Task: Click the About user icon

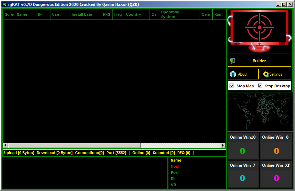Action: [233, 74]
